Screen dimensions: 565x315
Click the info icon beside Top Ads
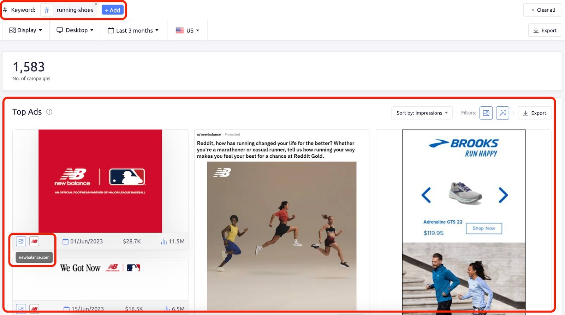pos(49,112)
